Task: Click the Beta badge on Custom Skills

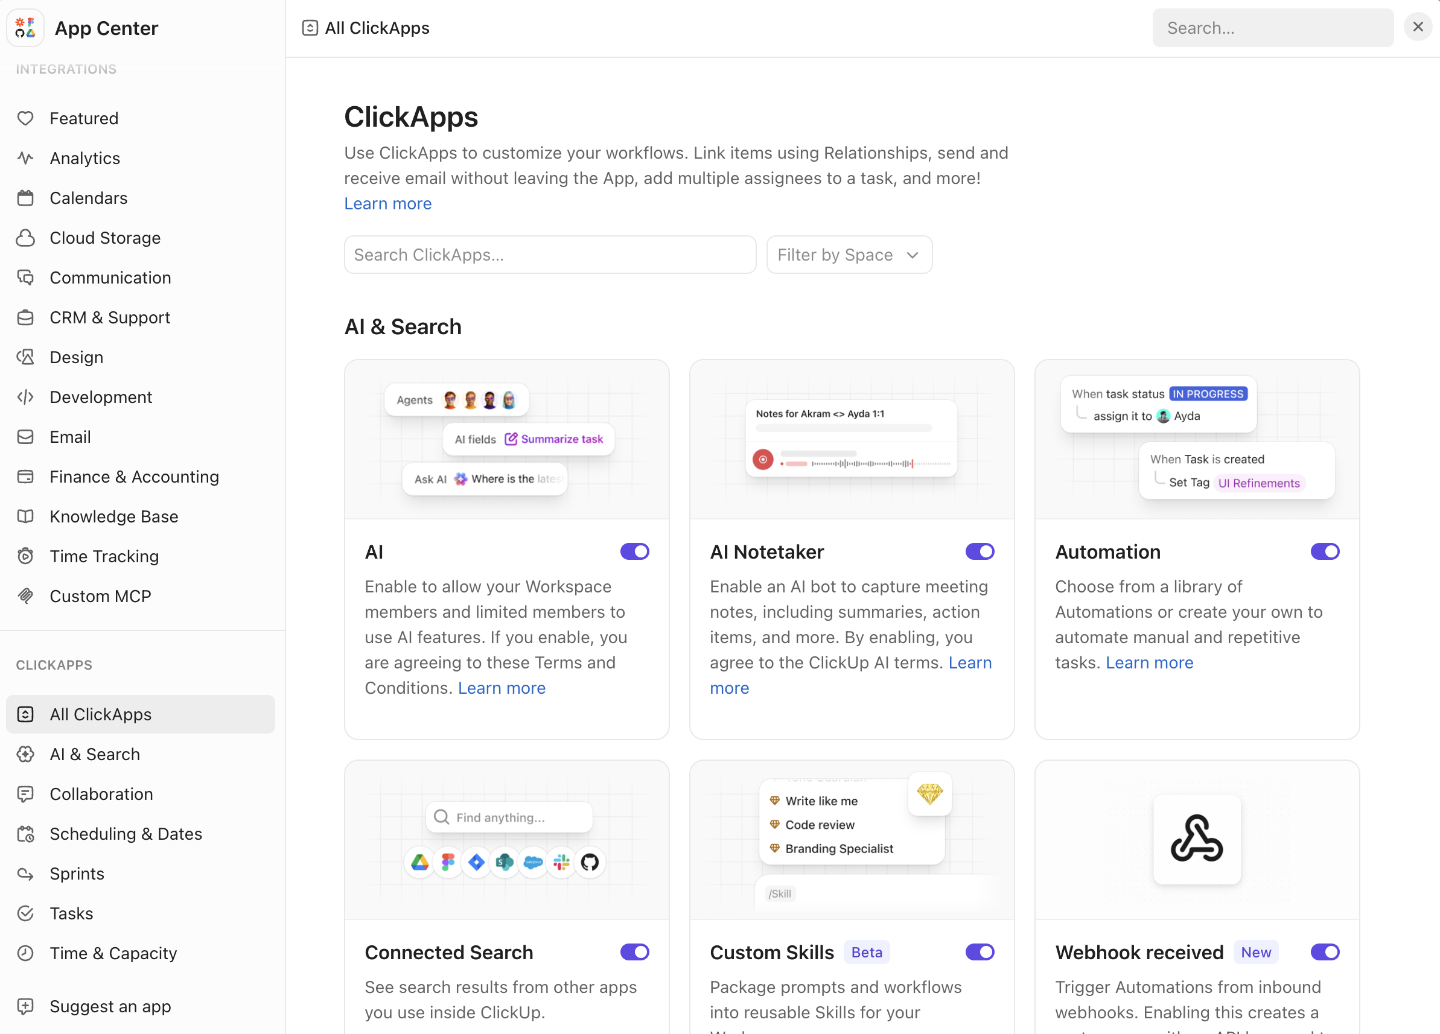Action: [x=867, y=952]
